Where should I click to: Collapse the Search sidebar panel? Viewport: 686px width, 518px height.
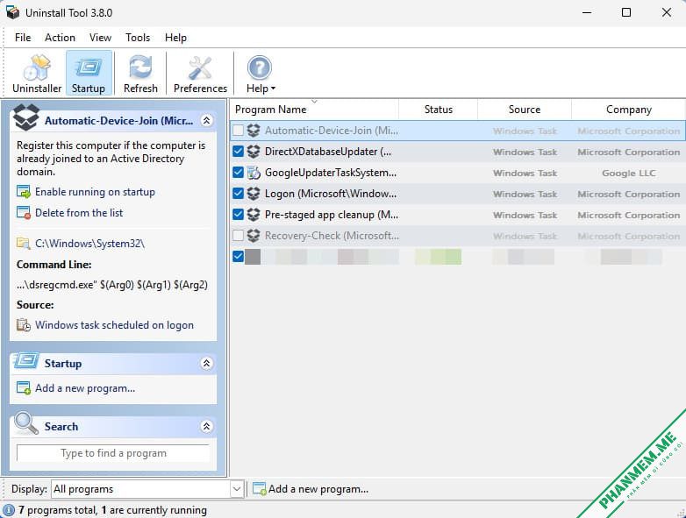coord(206,426)
